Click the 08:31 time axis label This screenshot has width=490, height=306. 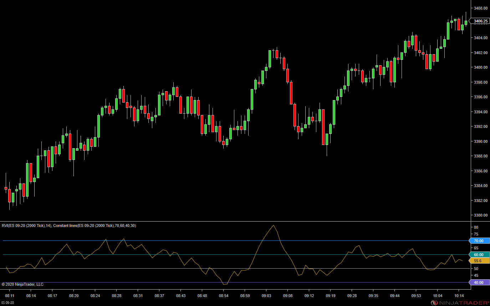click(x=138, y=296)
